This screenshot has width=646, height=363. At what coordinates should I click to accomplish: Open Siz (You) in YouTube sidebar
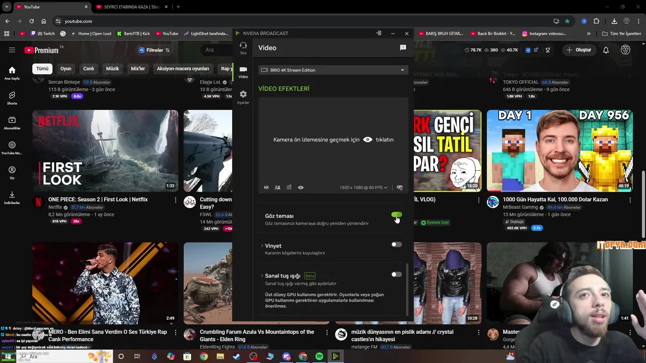pos(12,173)
